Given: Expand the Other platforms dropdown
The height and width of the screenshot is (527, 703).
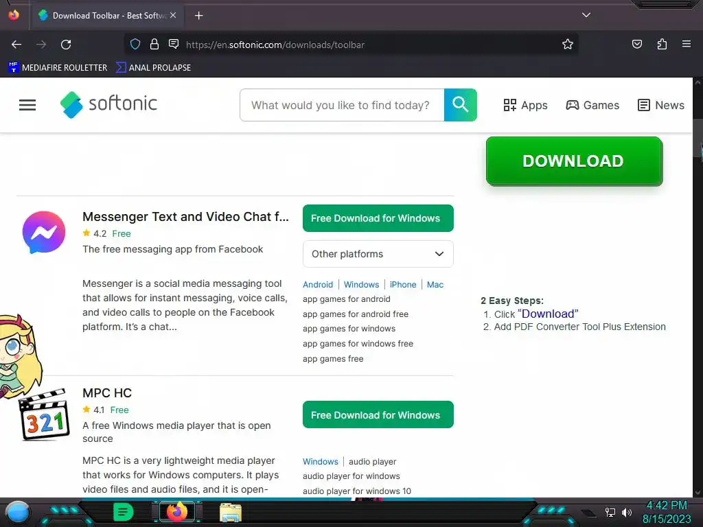Looking at the screenshot, I should (378, 254).
